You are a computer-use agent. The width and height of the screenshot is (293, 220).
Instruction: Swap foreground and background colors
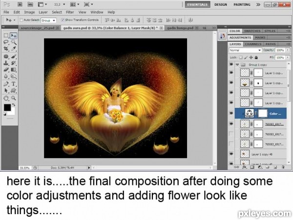tap(14, 105)
